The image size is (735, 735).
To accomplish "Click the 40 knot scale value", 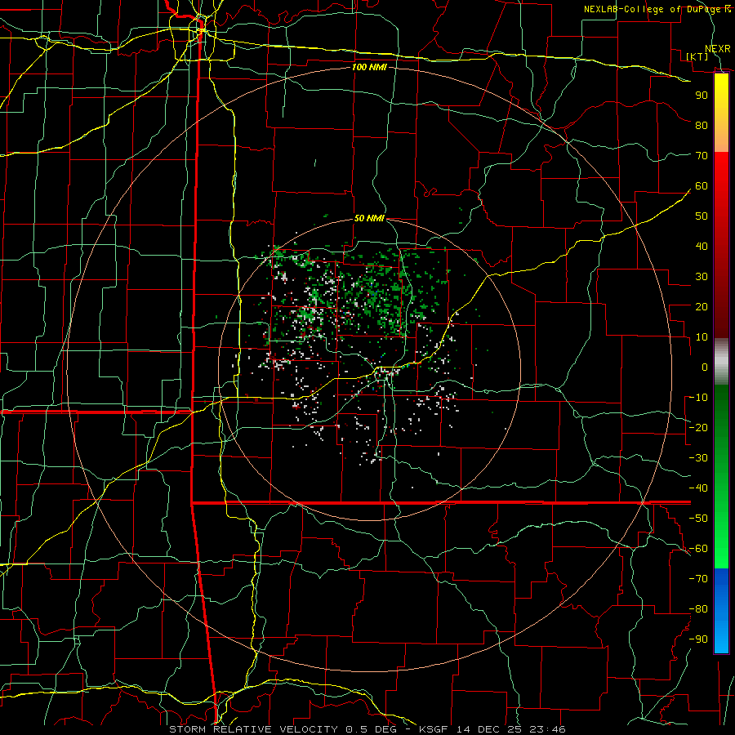I will coord(702,247).
